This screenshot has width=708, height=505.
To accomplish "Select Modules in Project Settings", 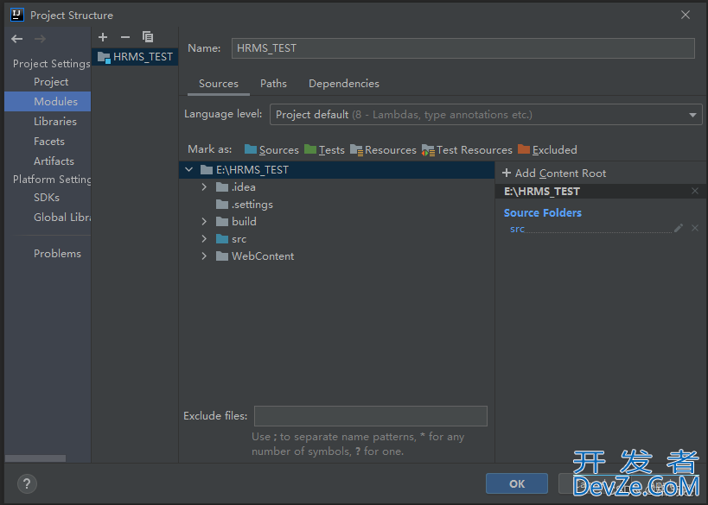I will click(x=48, y=102).
